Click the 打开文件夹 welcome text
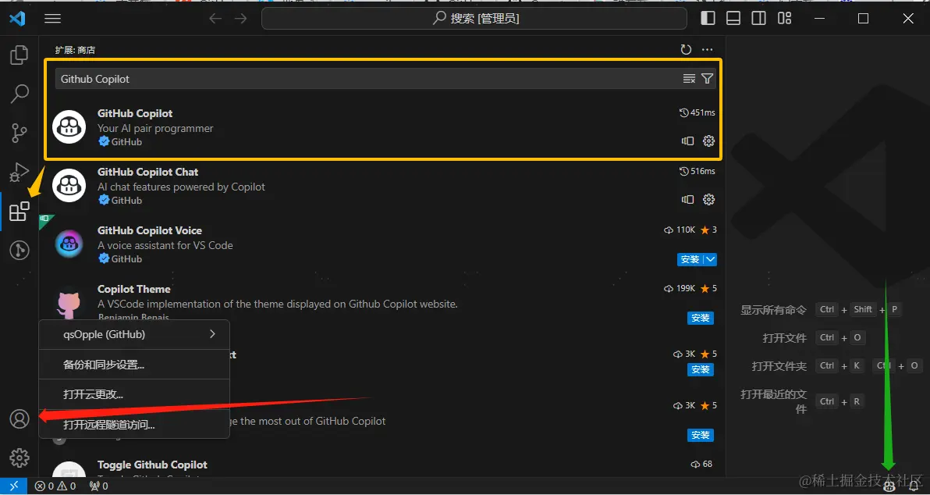The height and width of the screenshot is (495, 930). [x=779, y=366]
